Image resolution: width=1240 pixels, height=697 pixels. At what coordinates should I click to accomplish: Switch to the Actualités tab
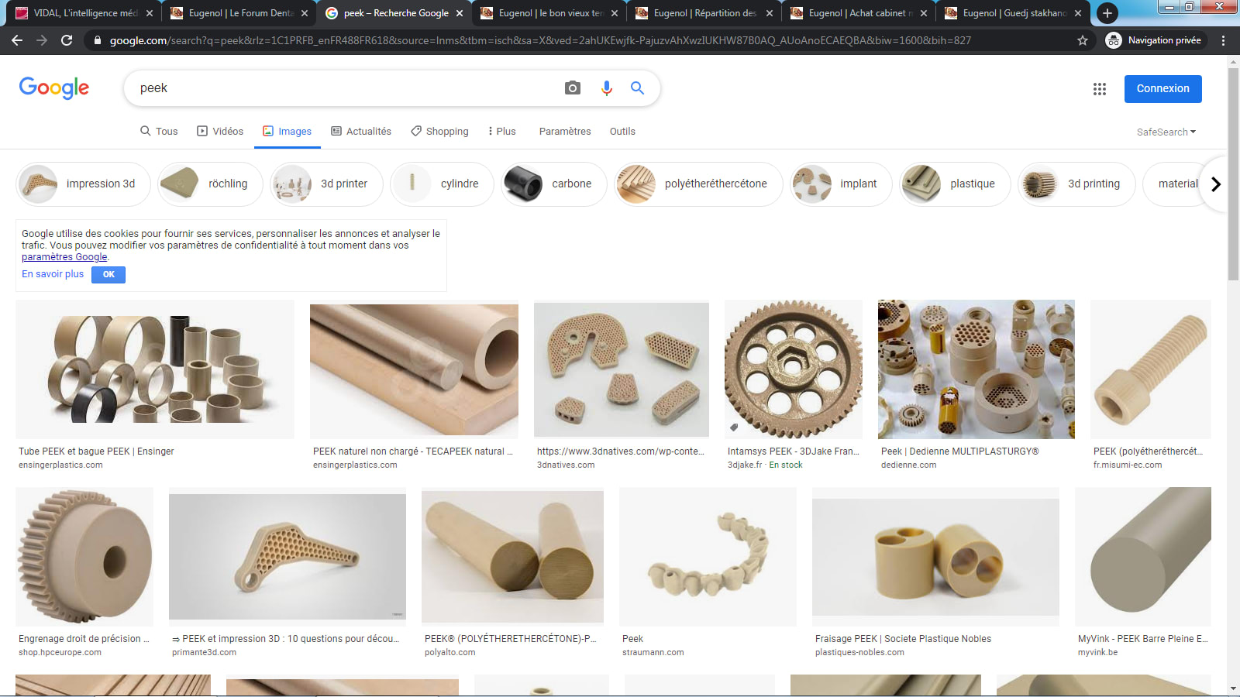[x=361, y=132]
